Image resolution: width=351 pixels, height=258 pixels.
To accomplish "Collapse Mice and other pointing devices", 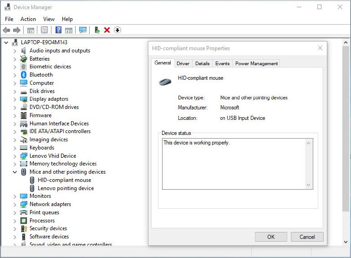I will pyautogui.click(x=15, y=172).
